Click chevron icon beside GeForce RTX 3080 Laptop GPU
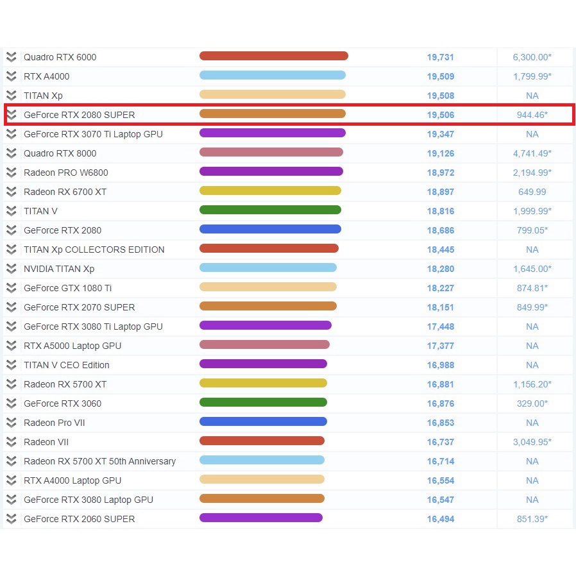 pos(12,500)
